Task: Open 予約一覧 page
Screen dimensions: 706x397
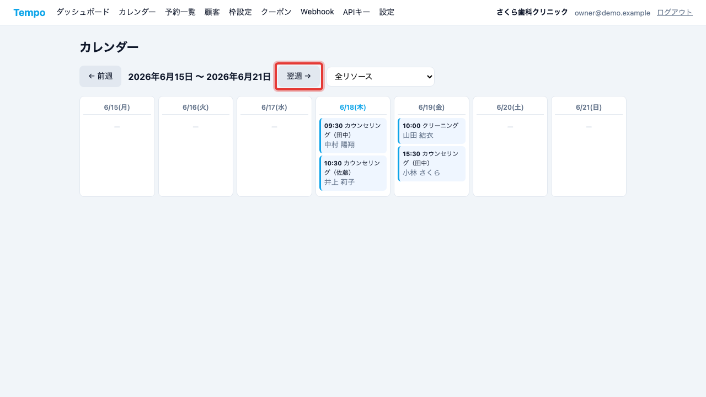Action: [180, 12]
